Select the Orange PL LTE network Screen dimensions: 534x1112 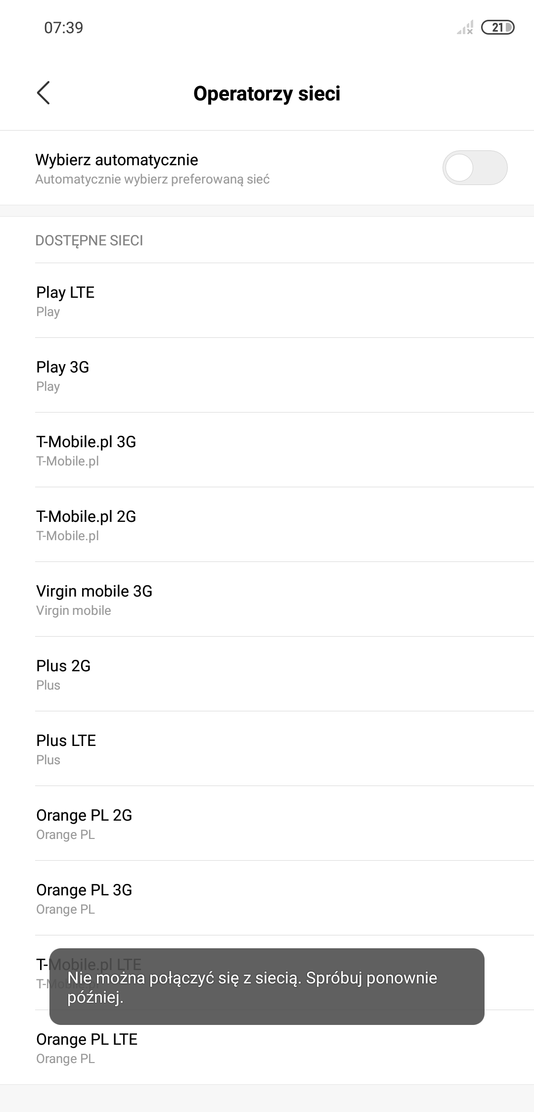(x=267, y=1048)
